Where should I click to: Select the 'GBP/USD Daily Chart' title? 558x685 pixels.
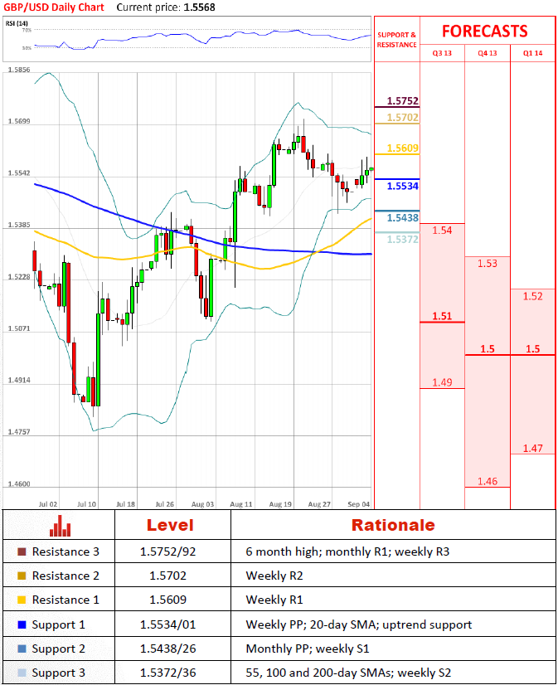coord(54,7)
